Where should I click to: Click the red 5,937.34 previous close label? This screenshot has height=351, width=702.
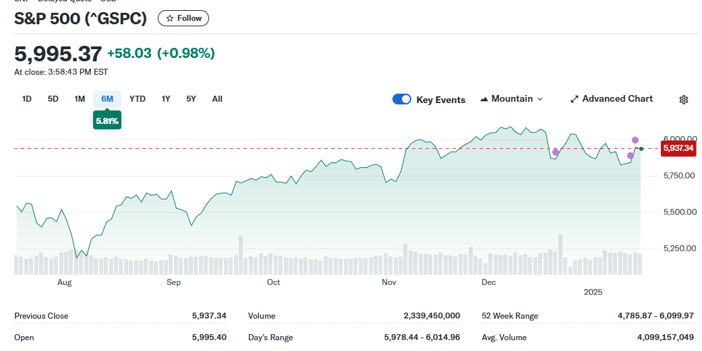click(x=678, y=148)
